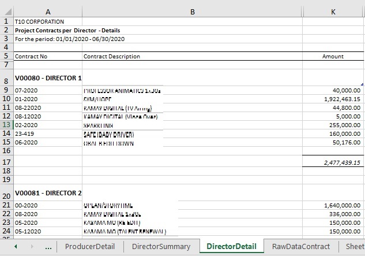Click the T10 CORPORATION title cell
Viewport: 365px width, 256px height.
pyautogui.click(x=47, y=21)
